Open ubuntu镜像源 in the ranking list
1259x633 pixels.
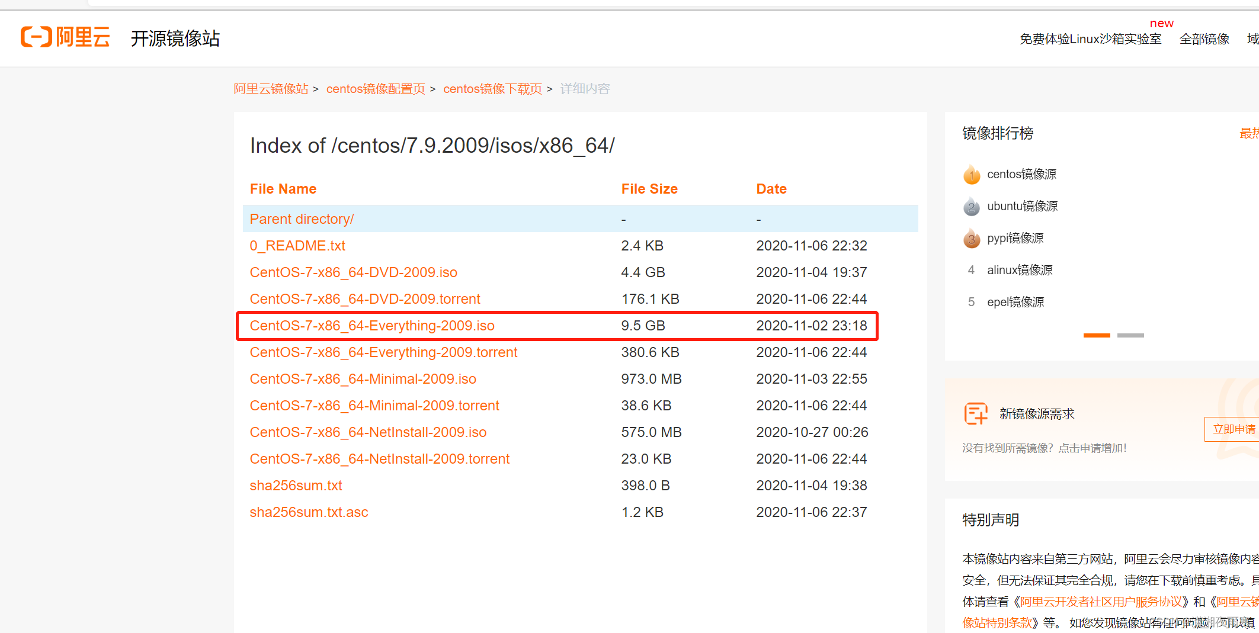1022,206
